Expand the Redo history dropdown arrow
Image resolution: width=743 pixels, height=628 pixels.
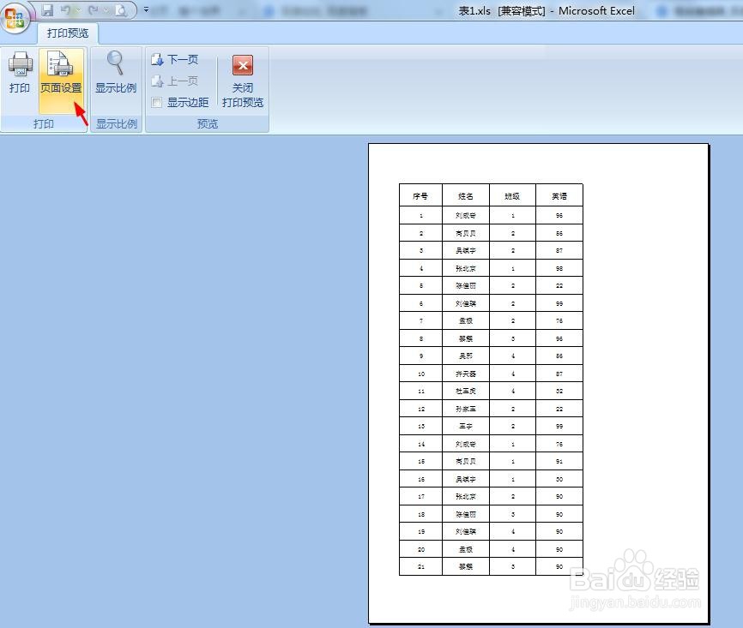(106, 10)
